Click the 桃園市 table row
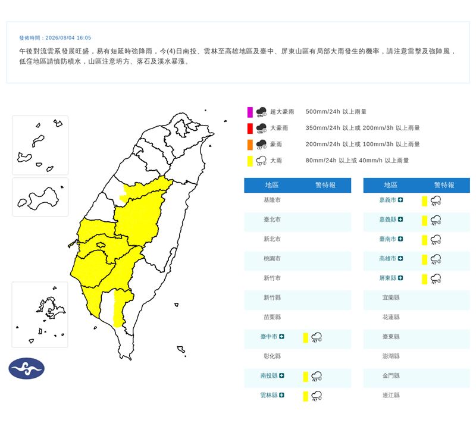This screenshot has width=476, height=423. tap(297, 261)
